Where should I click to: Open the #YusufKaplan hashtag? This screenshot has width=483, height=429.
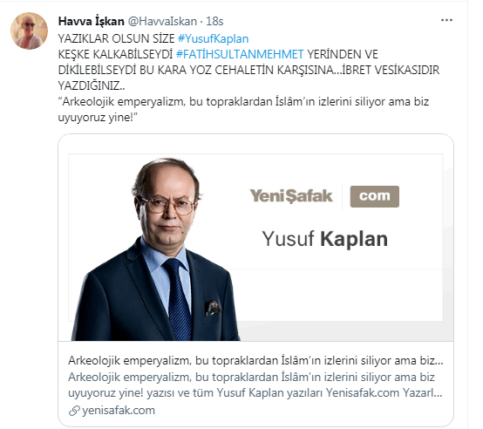tap(213, 39)
